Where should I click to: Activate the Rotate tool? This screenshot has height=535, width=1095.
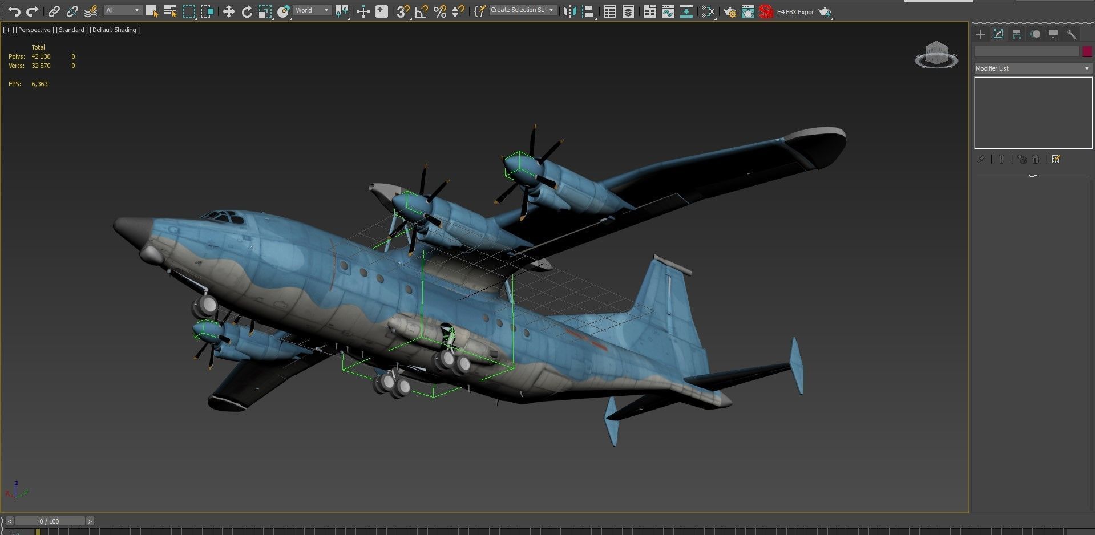247,11
